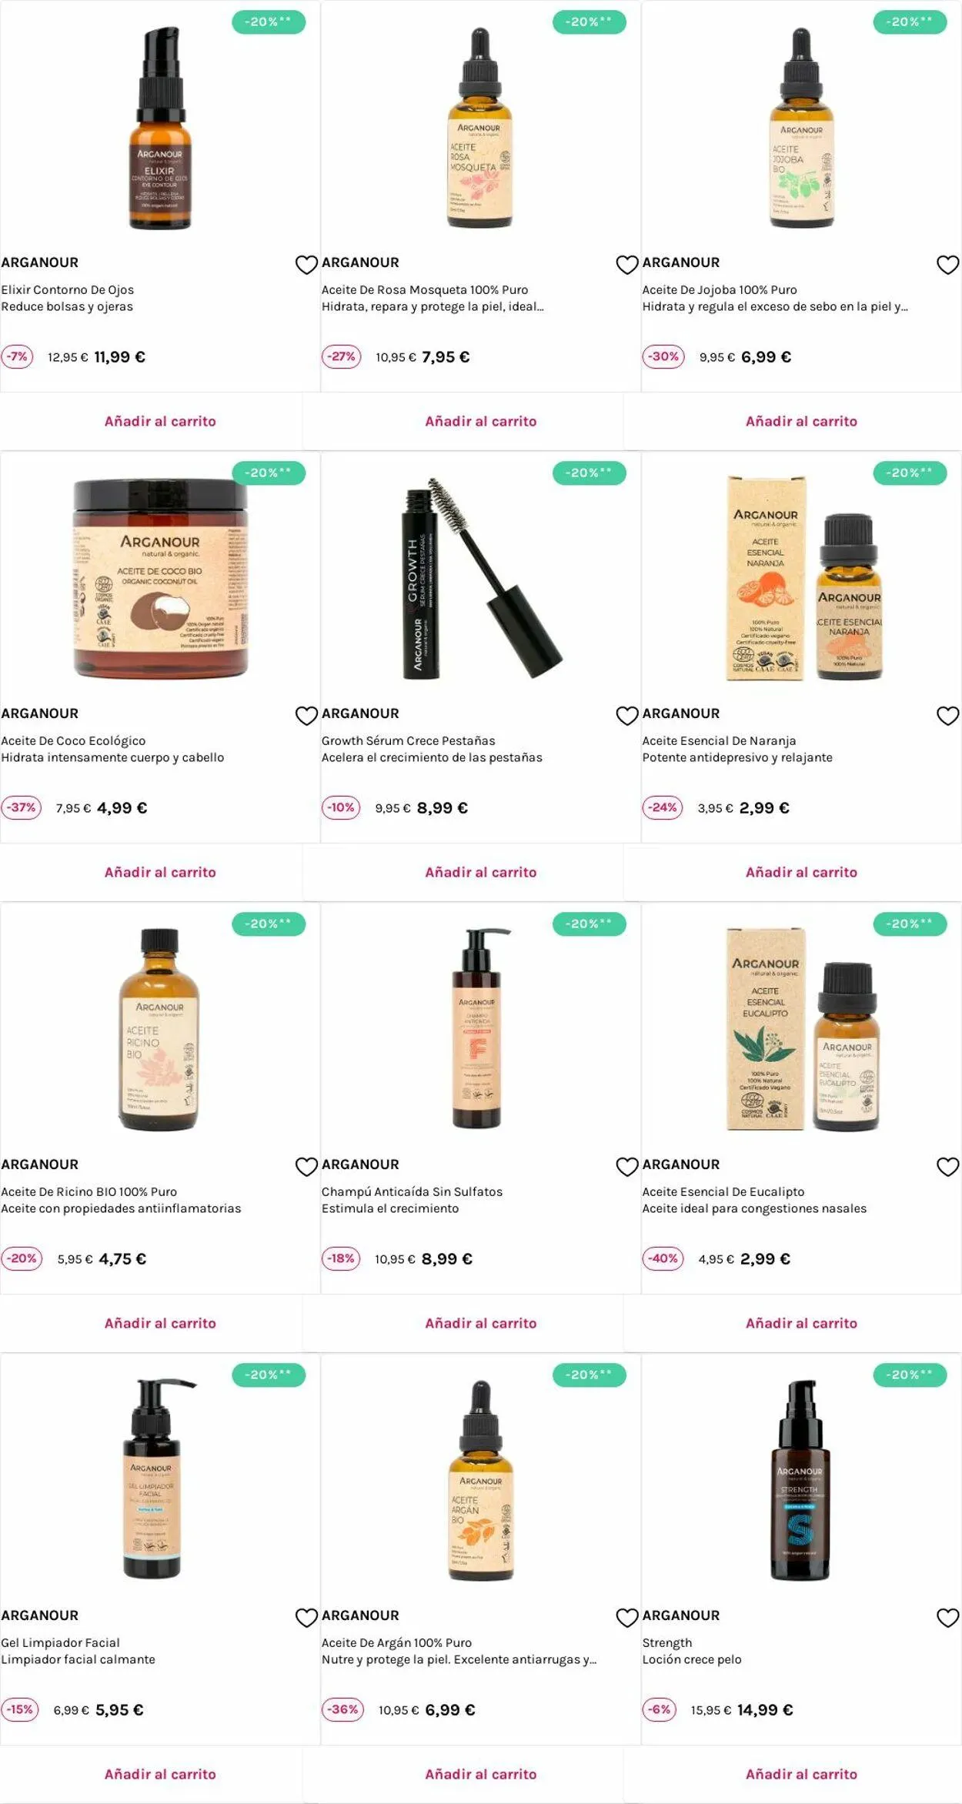Save Growth Sérum Crece Pestañas with heart icon
This screenshot has height=1804, width=962.
tap(627, 716)
